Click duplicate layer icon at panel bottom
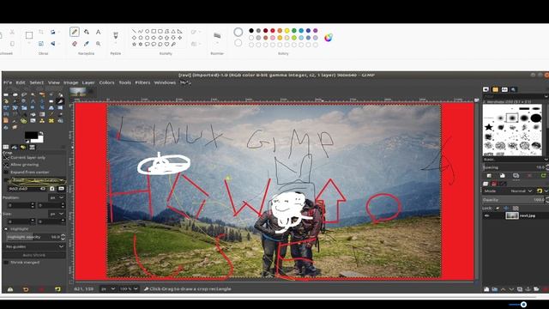Viewport: 549px width, 309px height. 520,289
